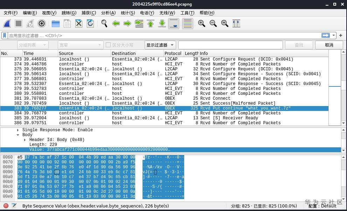The height and width of the screenshot is (211, 347).
Task: Select the Value: 377abcaf271c byte sequence line
Action: click(x=171, y=149)
